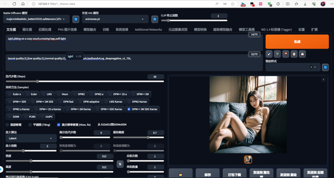Click the 迭代步数 (Steps) slider track
334x178 pixels.
[x=84, y=81]
